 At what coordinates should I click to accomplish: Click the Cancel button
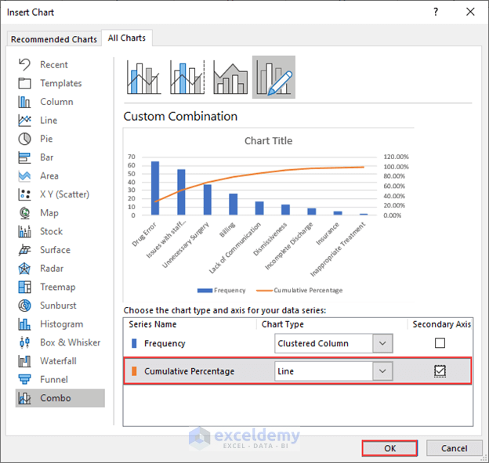[454, 448]
